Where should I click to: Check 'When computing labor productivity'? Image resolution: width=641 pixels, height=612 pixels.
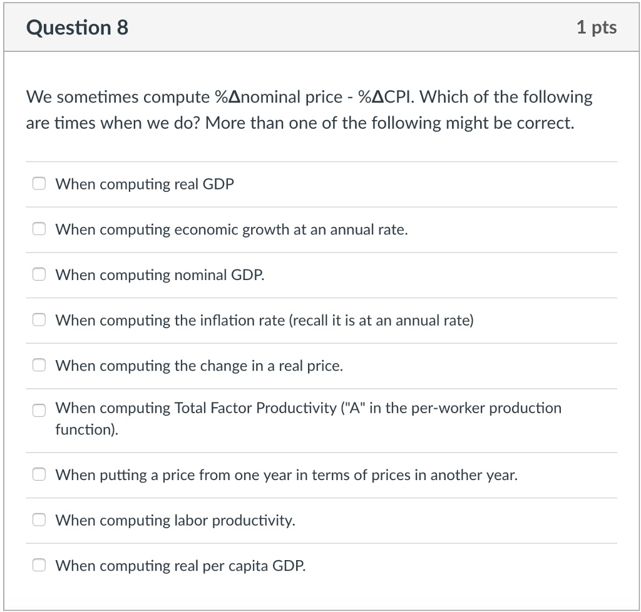(39, 519)
